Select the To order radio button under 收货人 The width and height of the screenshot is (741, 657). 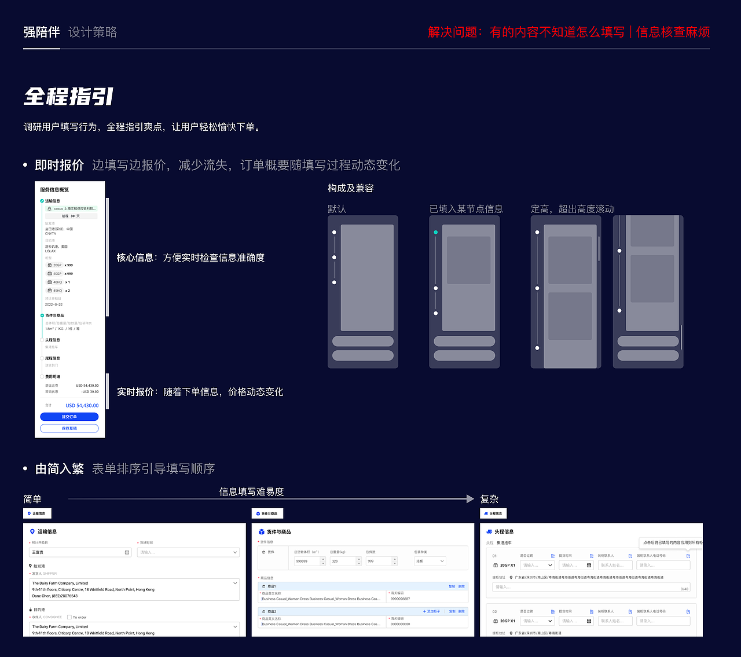(69, 617)
